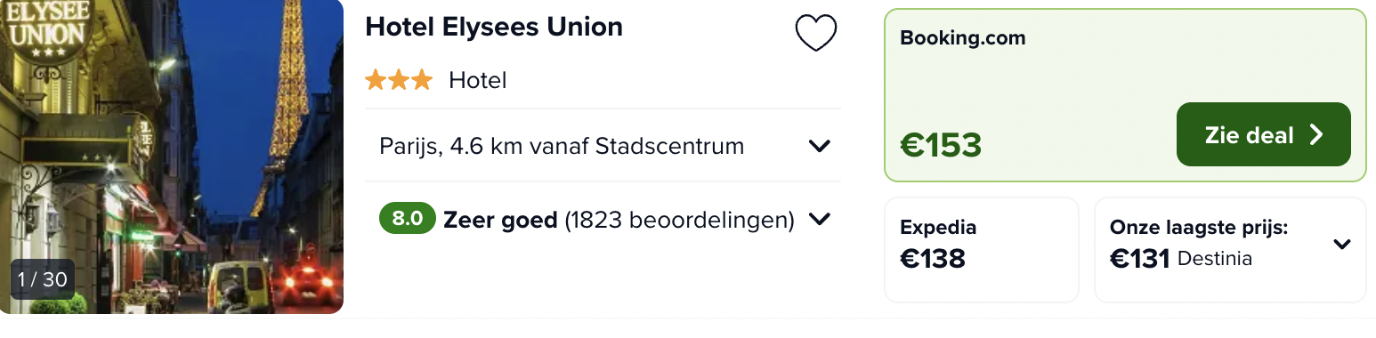Open the Hotel Elysees Union title link
Image resolution: width=1376 pixels, height=338 pixels.
[494, 27]
